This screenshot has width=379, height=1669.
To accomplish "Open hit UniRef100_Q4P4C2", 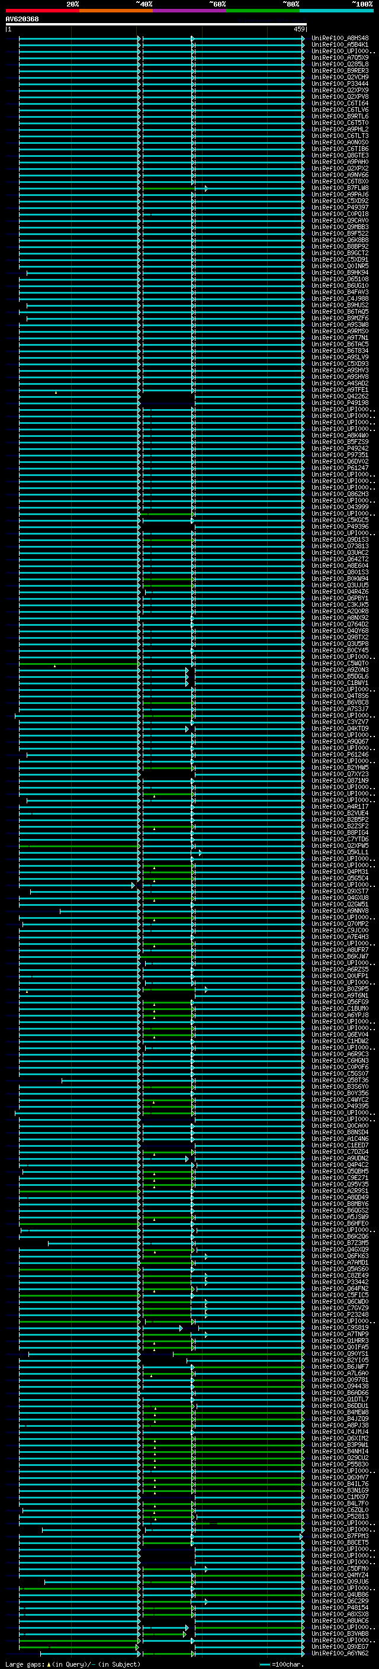I will coord(340,1165).
